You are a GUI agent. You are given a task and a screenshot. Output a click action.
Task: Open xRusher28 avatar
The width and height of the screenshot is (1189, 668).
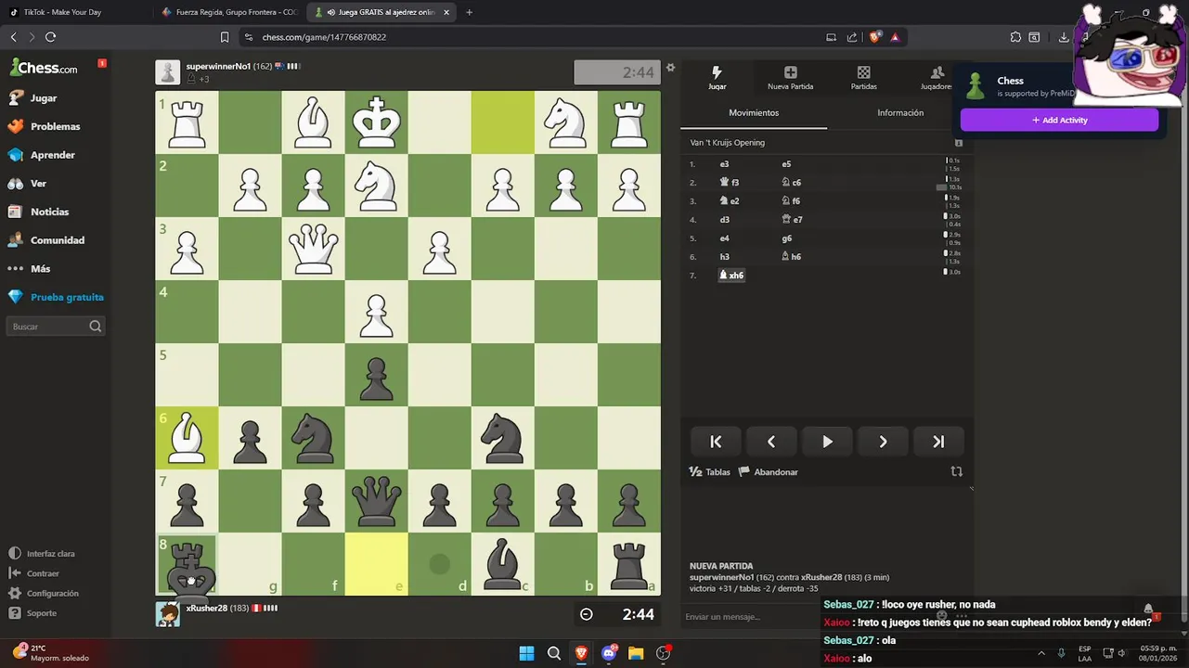(x=168, y=614)
